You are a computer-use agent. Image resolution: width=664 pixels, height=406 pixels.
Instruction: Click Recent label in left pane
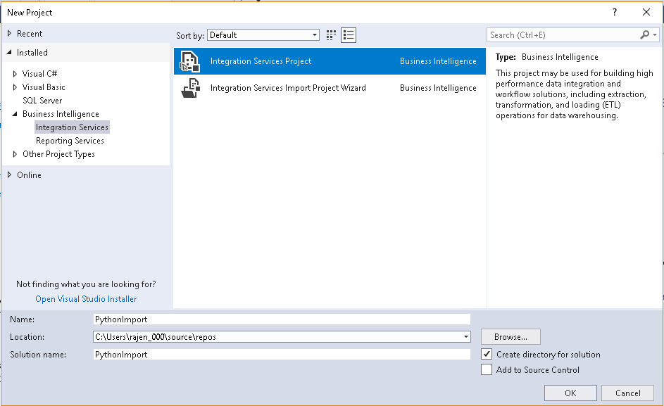pos(30,34)
